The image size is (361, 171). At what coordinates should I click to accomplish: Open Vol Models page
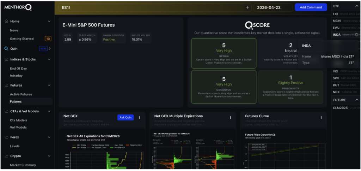(x=18, y=128)
